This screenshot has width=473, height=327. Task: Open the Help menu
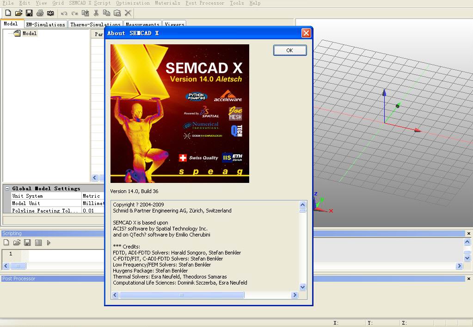click(x=255, y=3)
